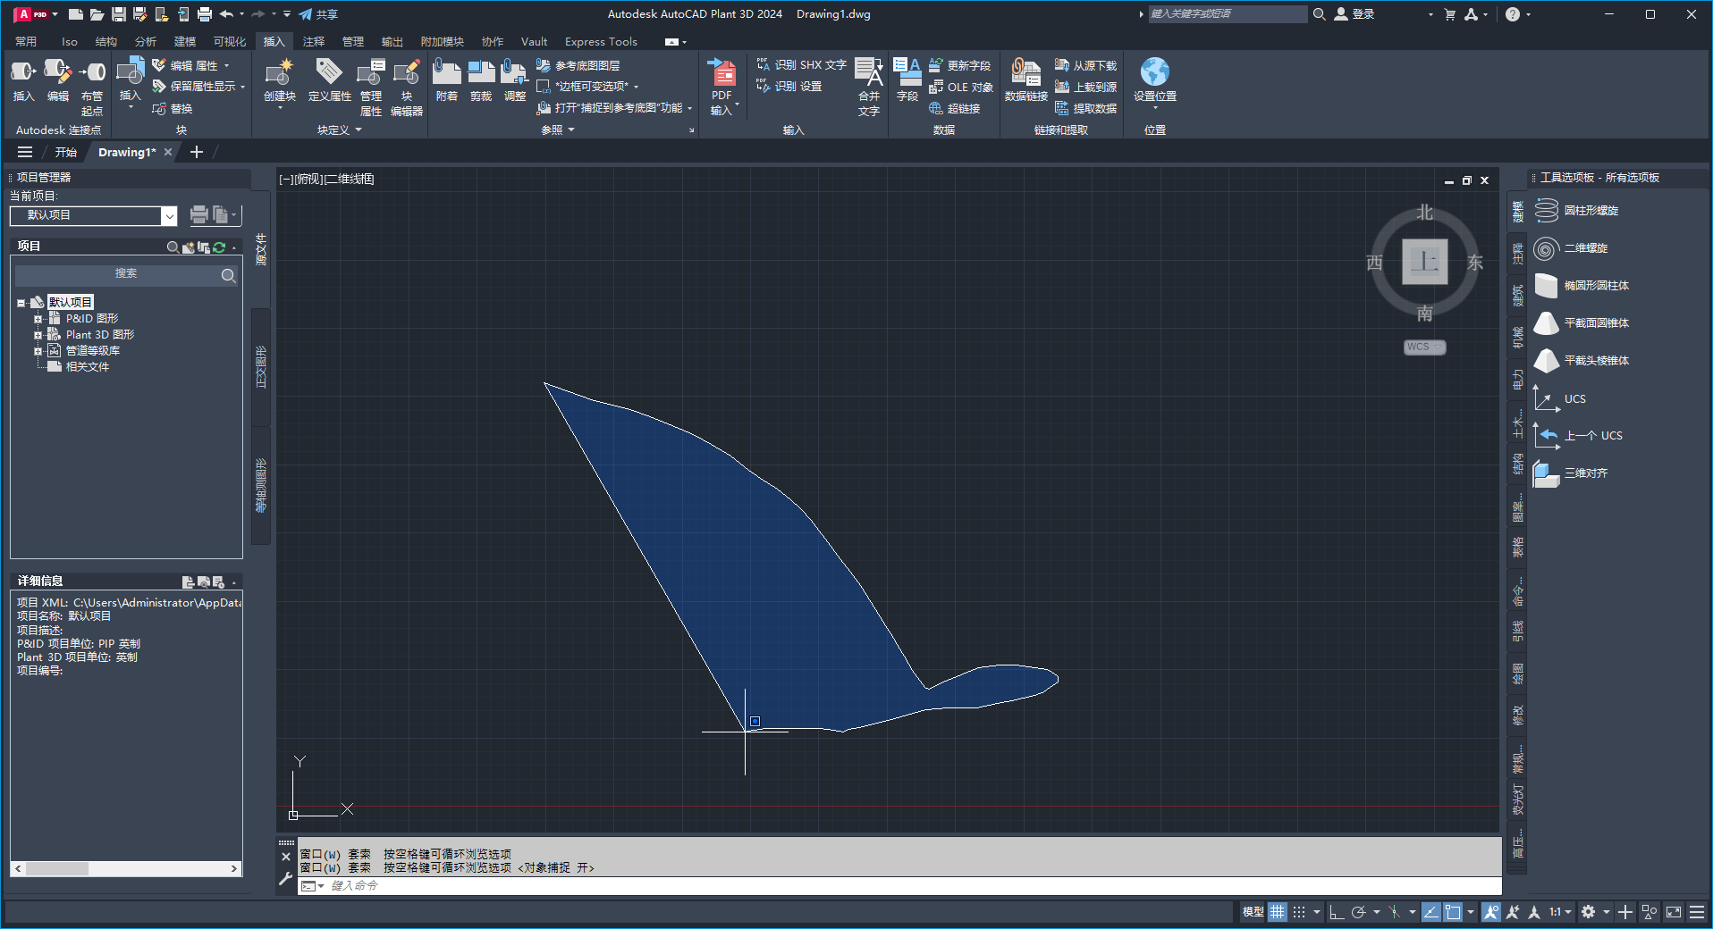Open the Vault ribbon tab
The height and width of the screenshot is (929, 1713).
pyautogui.click(x=535, y=41)
